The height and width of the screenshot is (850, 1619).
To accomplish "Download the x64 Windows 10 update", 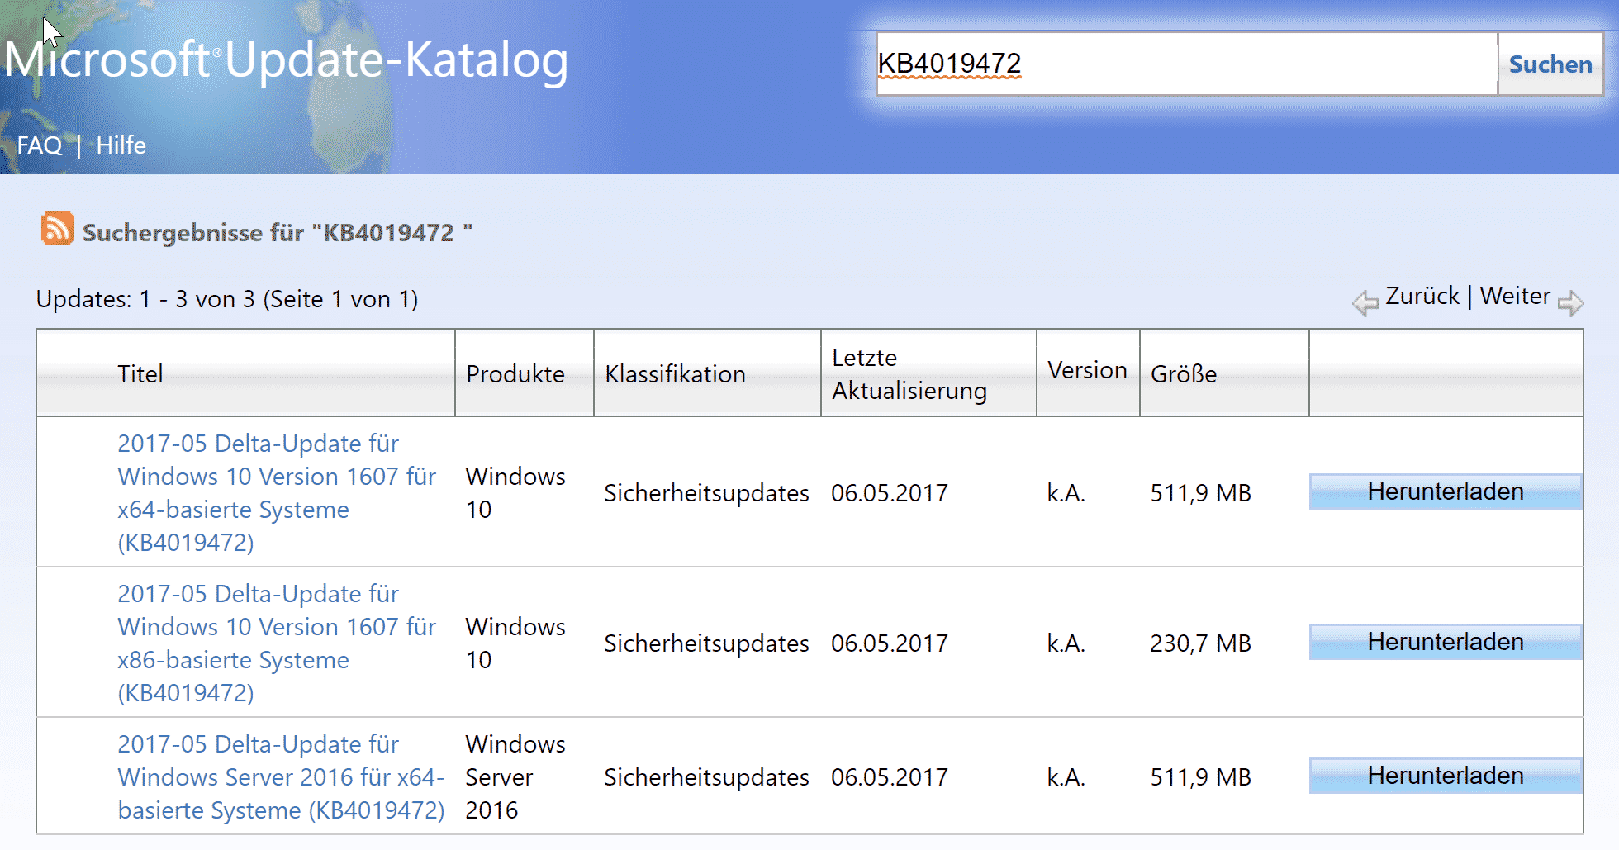I will (1446, 491).
